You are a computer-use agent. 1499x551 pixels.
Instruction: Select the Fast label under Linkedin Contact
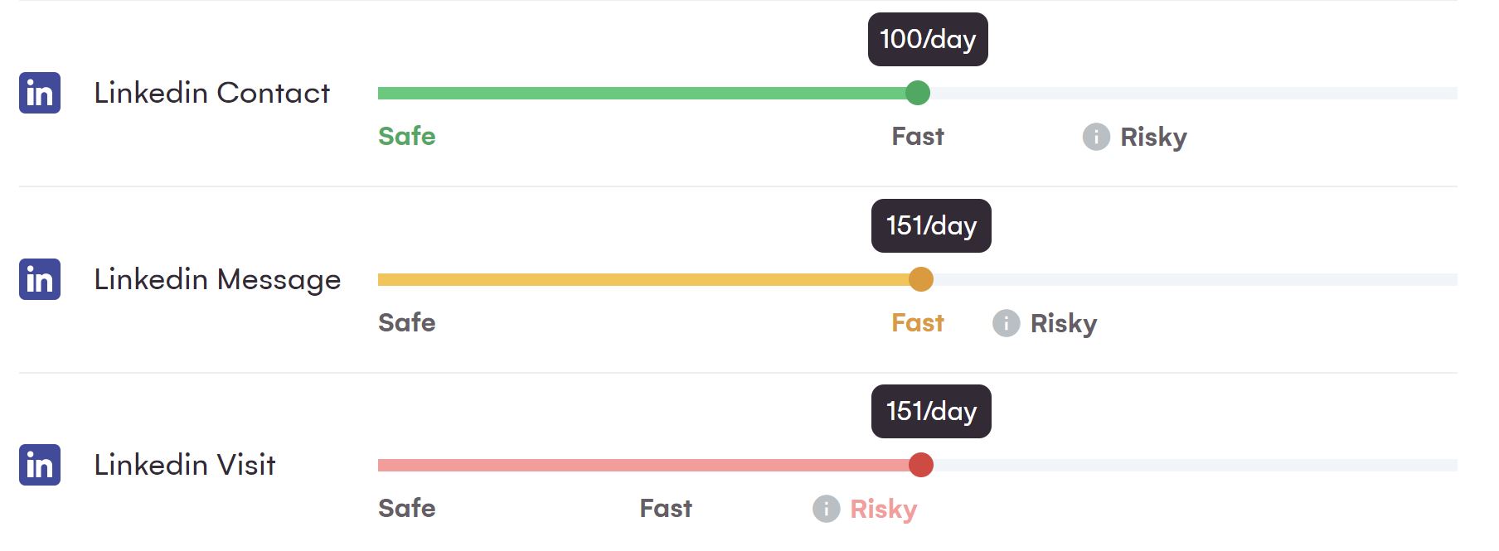point(917,136)
